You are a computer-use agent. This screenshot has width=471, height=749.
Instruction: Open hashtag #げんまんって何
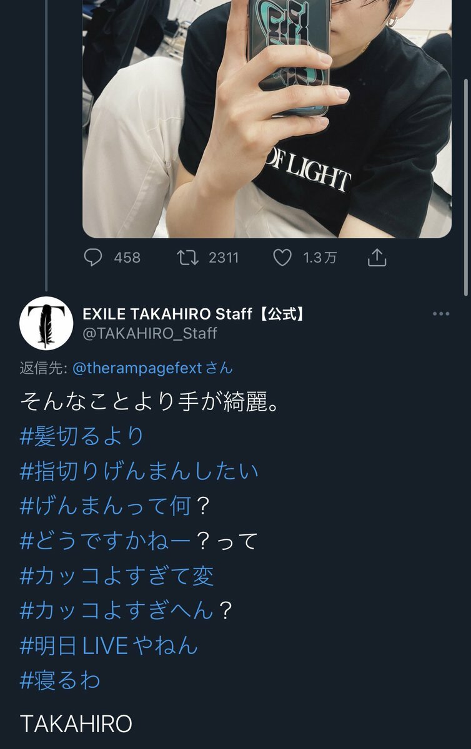pos(105,506)
